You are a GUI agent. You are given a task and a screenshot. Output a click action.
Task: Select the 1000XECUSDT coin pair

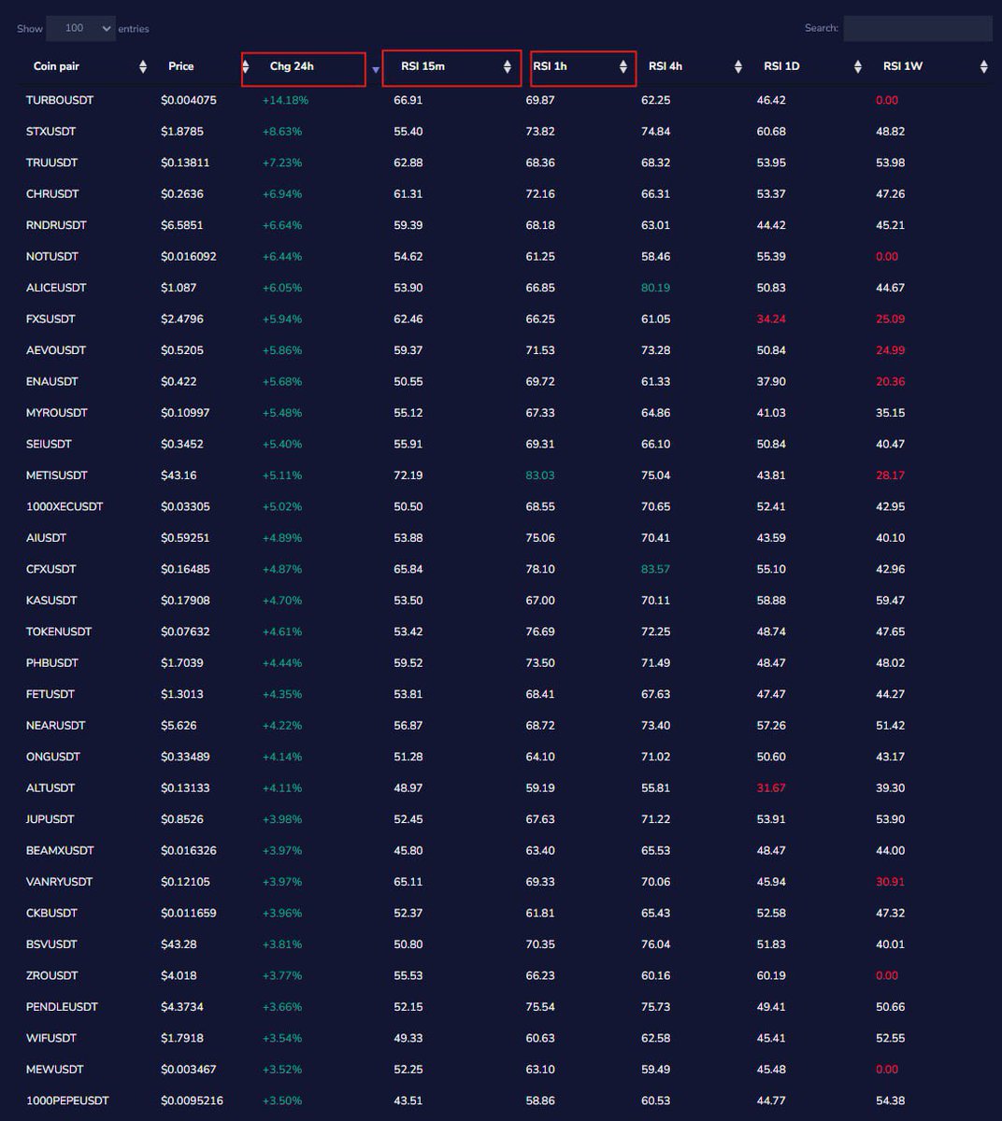(x=64, y=506)
